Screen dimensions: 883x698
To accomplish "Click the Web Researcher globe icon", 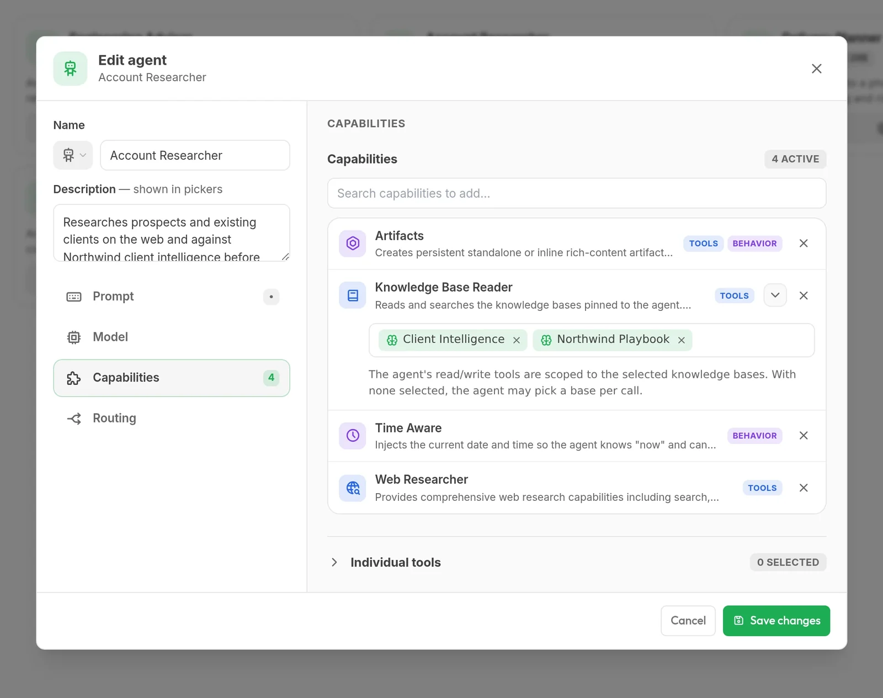I will pos(353,488).
